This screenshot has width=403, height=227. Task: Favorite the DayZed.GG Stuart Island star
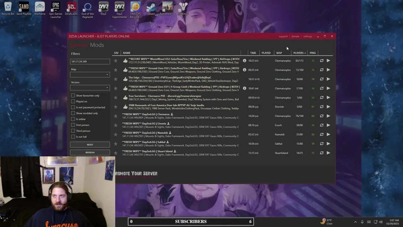point(116,153)
